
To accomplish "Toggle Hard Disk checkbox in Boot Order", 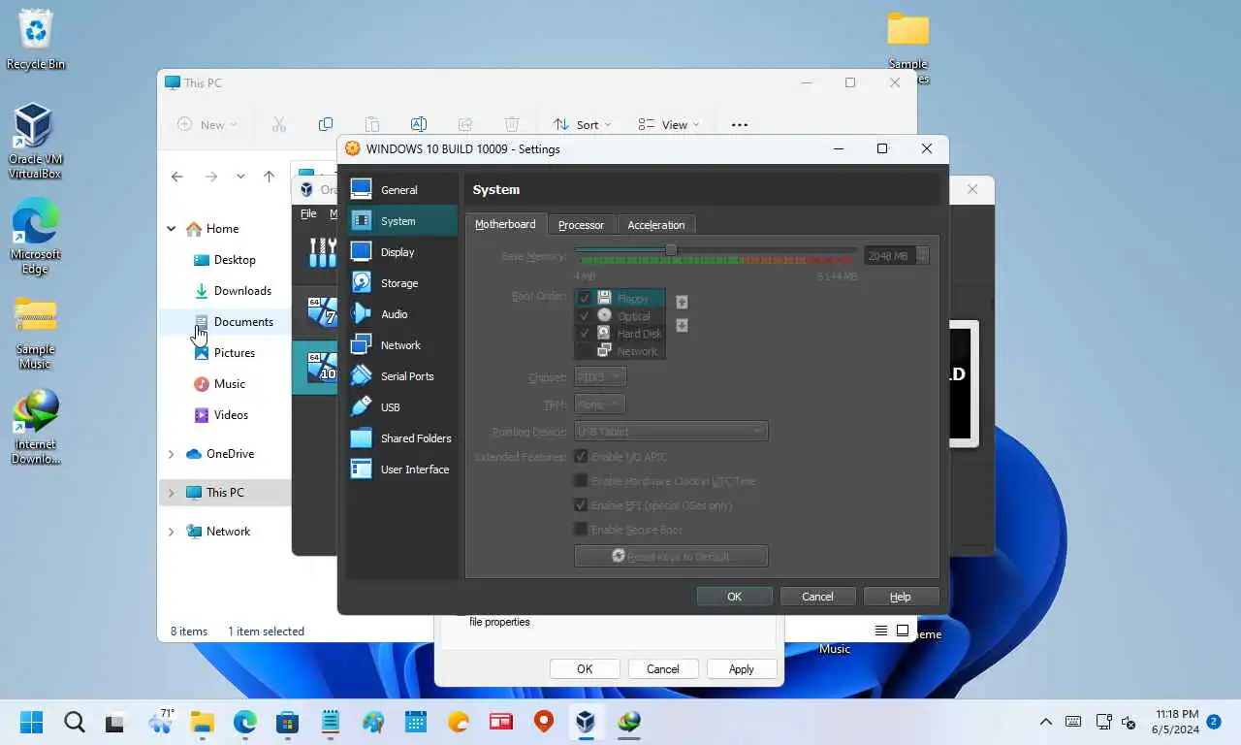I will 585,334.
